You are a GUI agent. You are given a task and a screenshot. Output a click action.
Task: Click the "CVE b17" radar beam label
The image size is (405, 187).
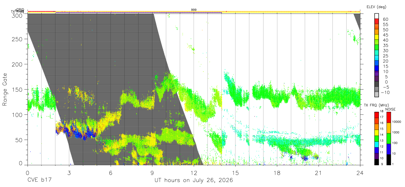40,180
